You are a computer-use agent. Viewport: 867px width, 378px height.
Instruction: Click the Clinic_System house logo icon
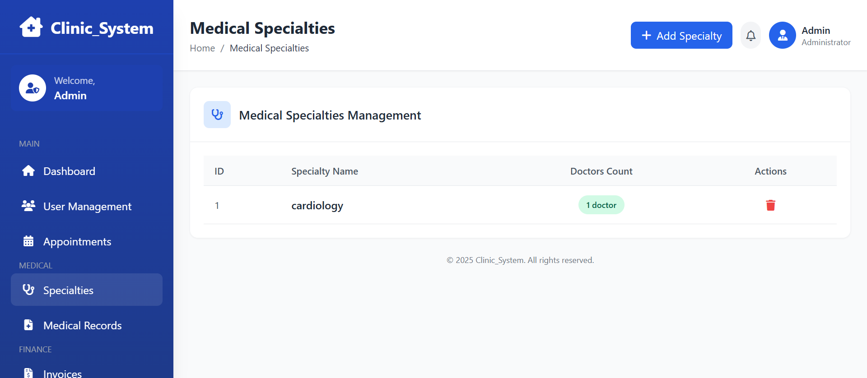point(31,27)
